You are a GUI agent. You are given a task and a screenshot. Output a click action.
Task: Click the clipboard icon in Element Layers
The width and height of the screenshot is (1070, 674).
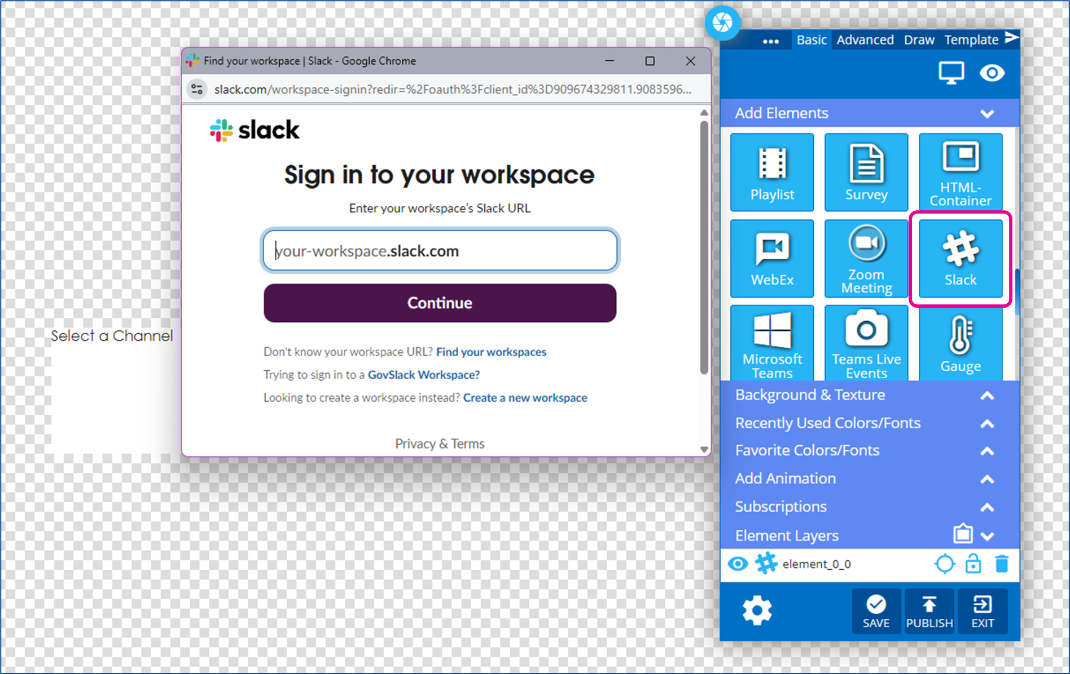tap(963, 533)
